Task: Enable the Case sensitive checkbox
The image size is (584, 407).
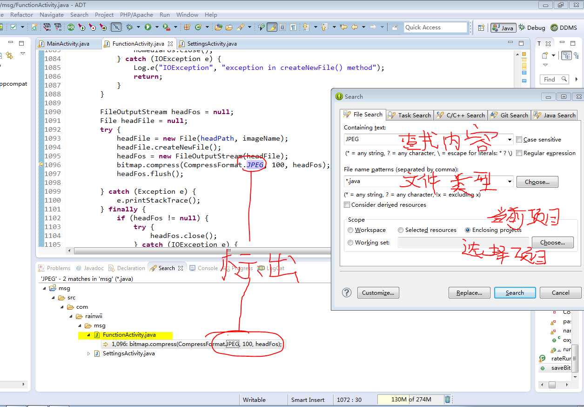Action: (519, 139)
